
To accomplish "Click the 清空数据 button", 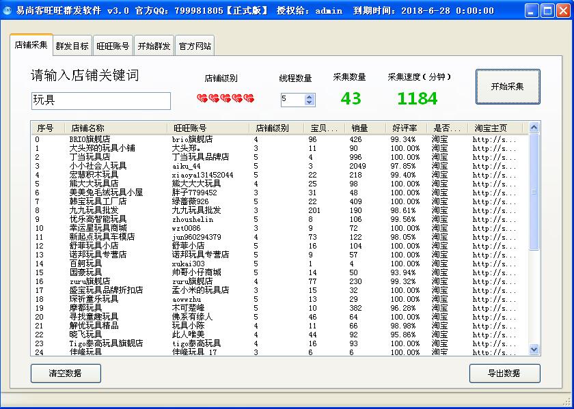I will coord(66,373).
